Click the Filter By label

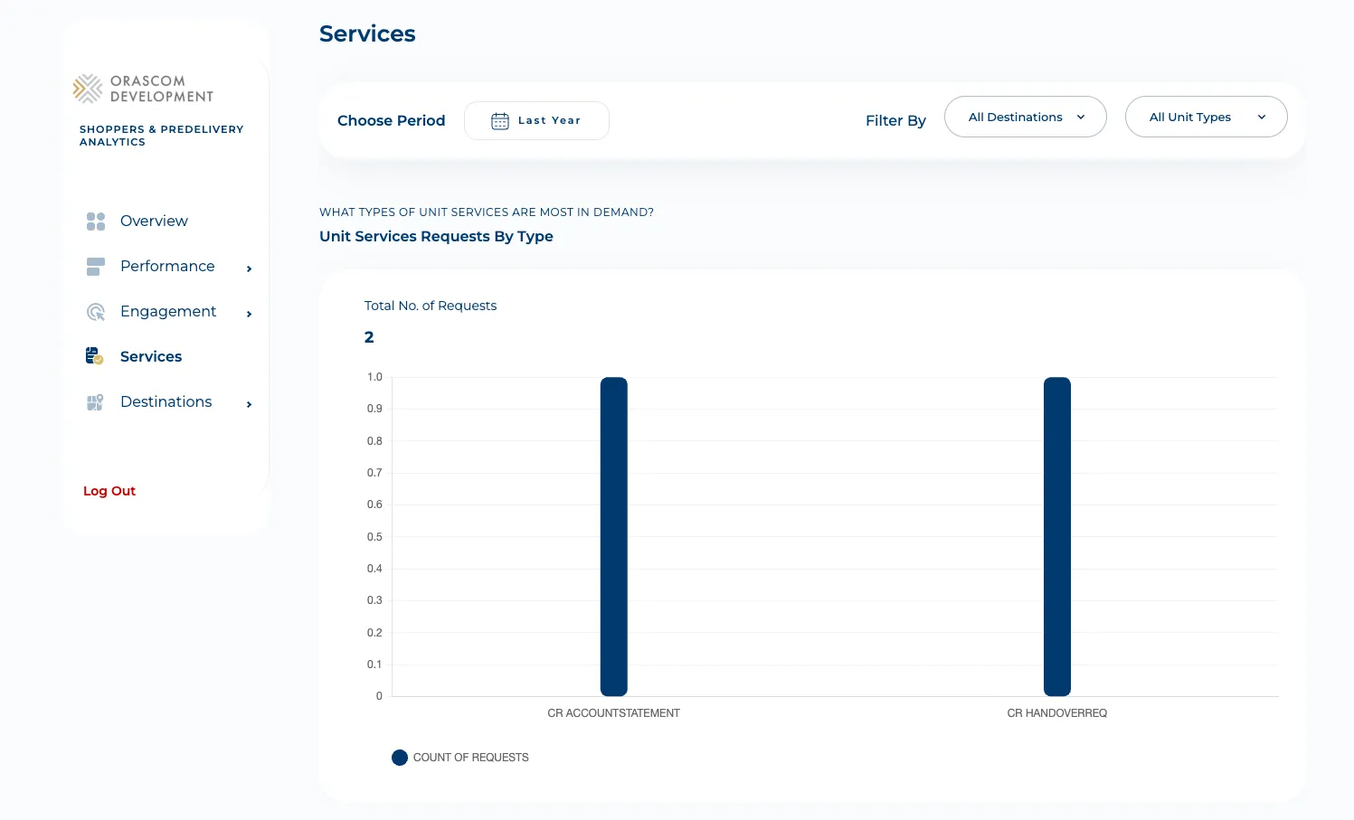[x=895, y=120]
